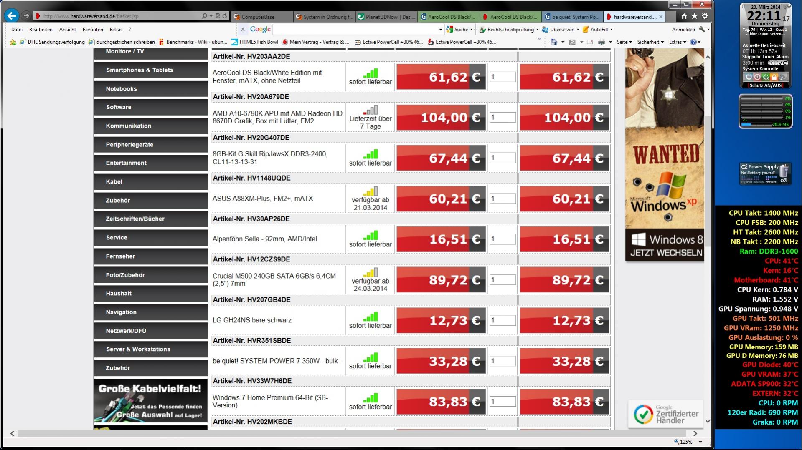Click the Read mail icon in command bar
The width and height of the screenshot is (802, 450).
[x=590, y=42]
